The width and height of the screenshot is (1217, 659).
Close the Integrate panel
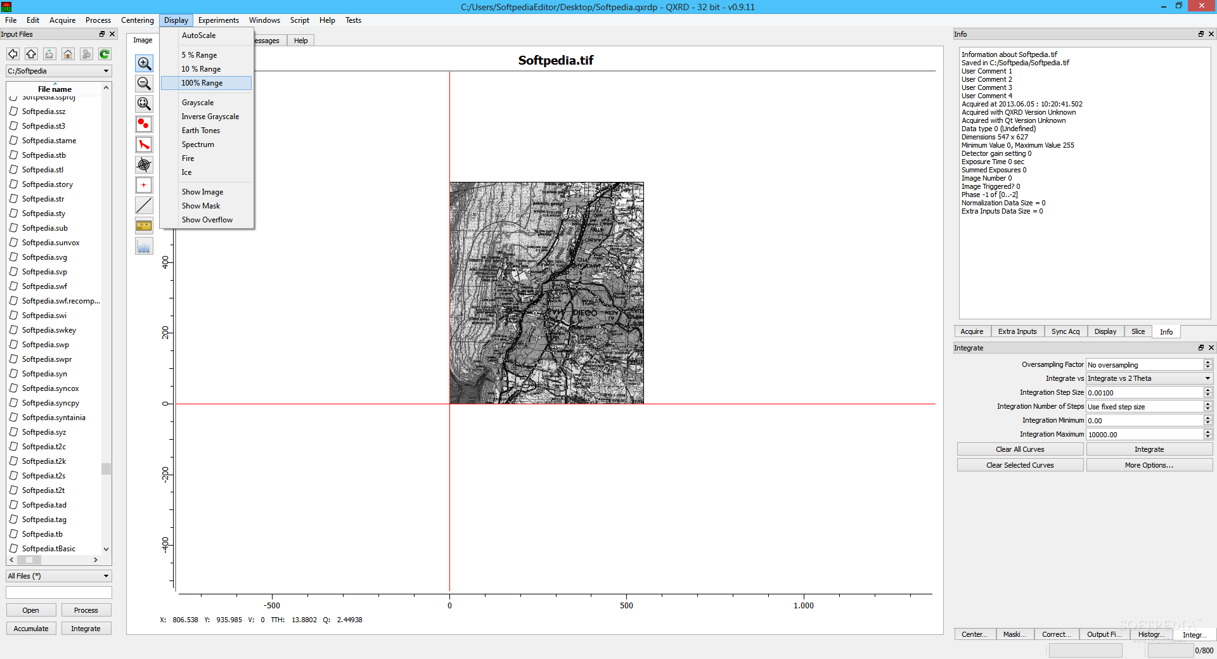coord(1211,348)
